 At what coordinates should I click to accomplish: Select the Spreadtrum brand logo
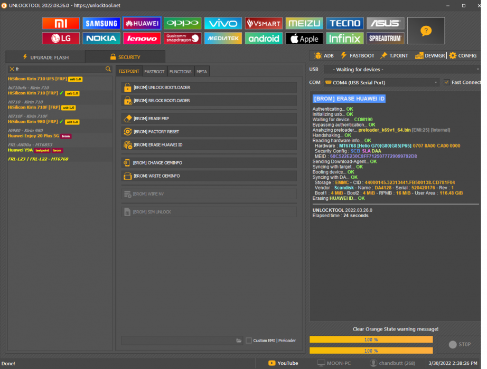pyautogui.click(x=386, y=38)
